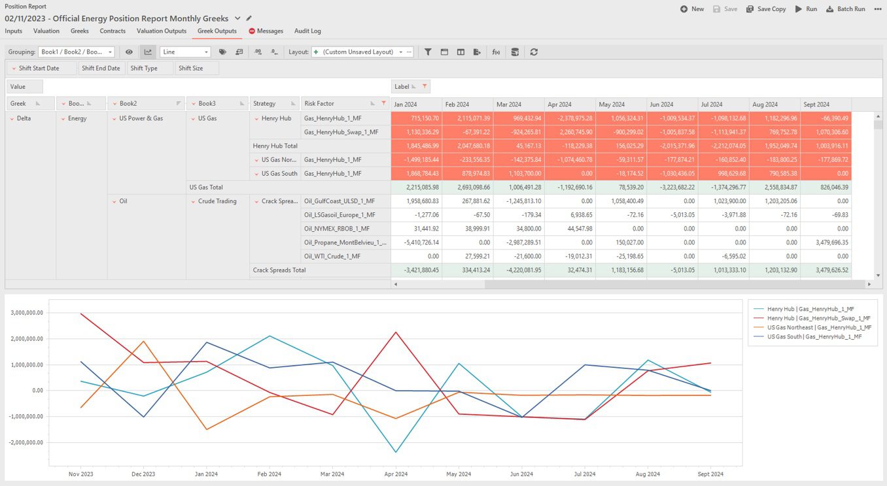Collapse the US Gas South group
Image resolution: width=887 pixels, height=486 pixels.
[256, 174]
